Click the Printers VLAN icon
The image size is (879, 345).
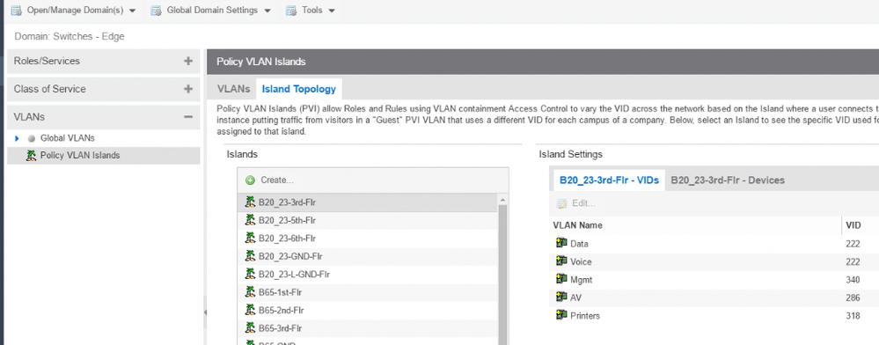(561, 315)
